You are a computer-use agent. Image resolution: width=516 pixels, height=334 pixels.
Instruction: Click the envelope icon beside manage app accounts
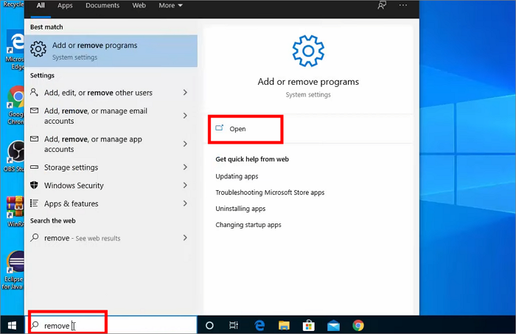pos(34,139)
